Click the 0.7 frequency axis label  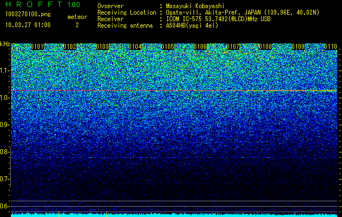[x=5, y=179]
